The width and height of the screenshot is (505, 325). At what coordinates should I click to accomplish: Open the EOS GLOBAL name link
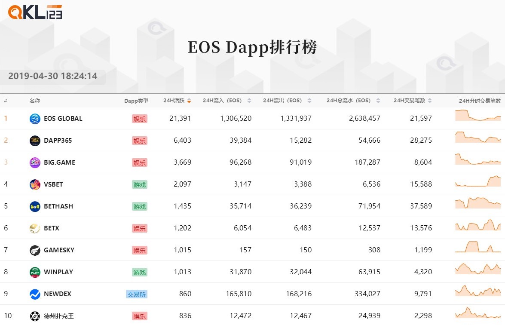point(63,119)
